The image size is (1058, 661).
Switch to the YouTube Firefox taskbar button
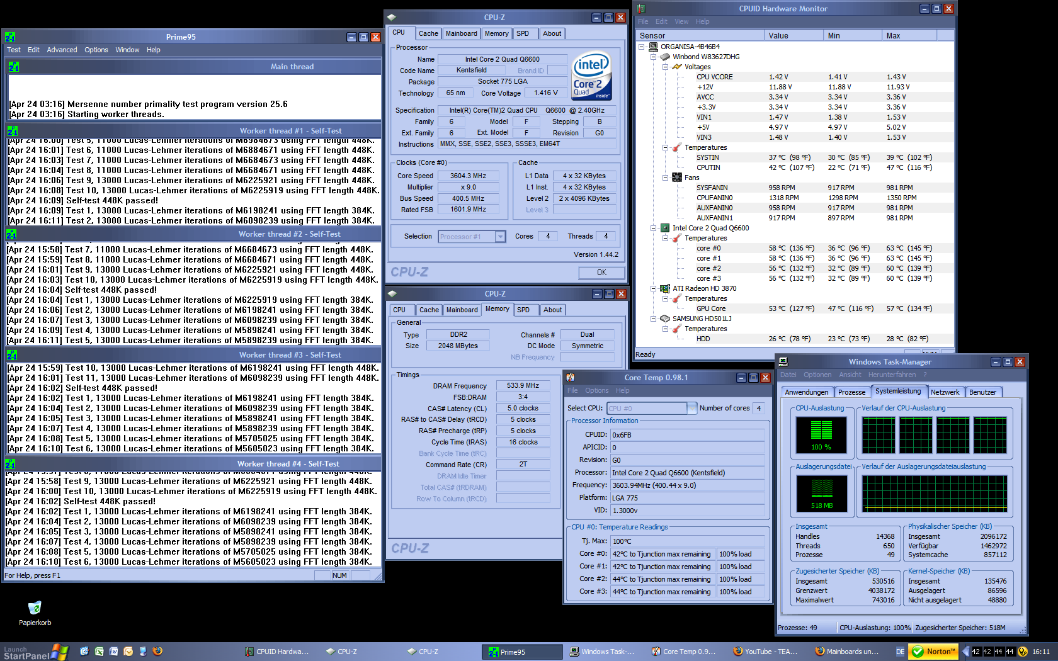tap(766, 652)
